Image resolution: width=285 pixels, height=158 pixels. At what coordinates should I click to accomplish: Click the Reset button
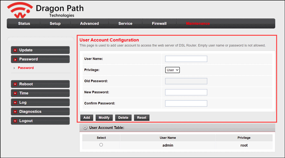[142, 117]
